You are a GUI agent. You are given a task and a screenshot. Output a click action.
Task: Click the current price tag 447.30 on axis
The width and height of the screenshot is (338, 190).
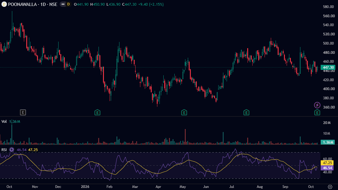tap(328, 67)
